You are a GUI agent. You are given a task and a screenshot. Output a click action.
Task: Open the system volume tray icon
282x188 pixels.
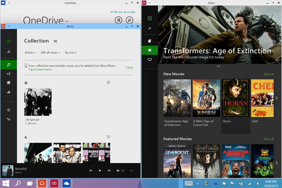257,183
